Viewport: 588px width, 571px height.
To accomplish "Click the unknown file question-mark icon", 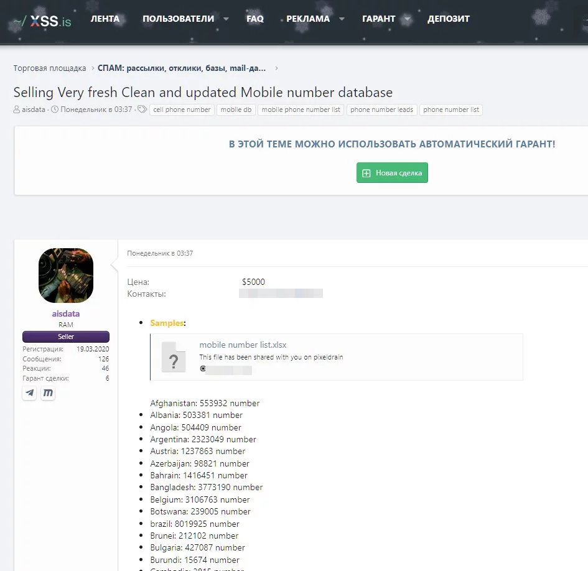I will click(174, 357).
